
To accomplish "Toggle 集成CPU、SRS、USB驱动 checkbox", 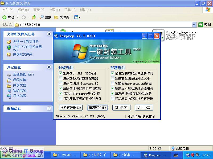I will pos(60,73).
